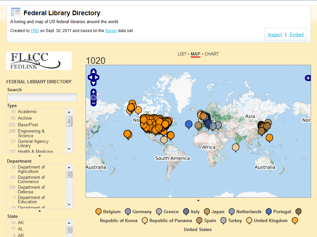Viewport: 317px width, 237px height.
Task: Open the Survey data set link
Action: pyautogui.click(x=111, y=30)
